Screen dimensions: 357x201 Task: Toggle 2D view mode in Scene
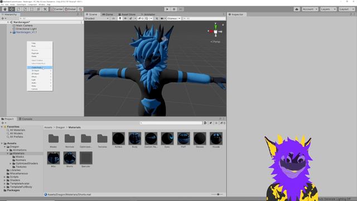113,18
